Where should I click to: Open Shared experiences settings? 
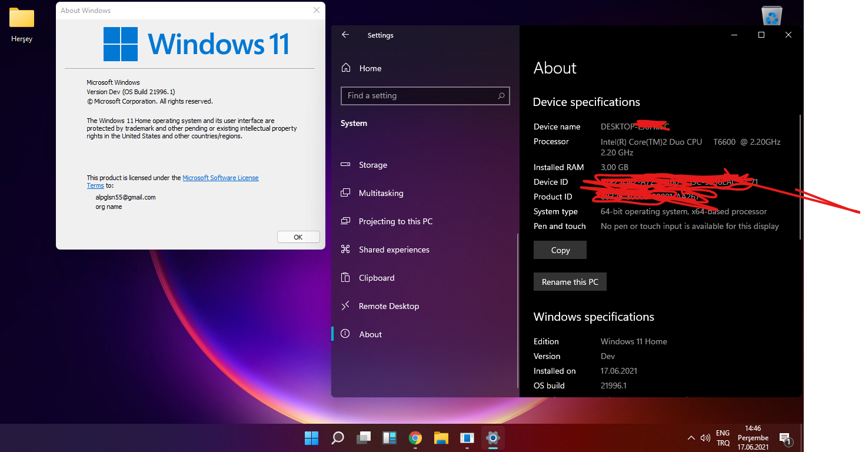click(424, 250)
